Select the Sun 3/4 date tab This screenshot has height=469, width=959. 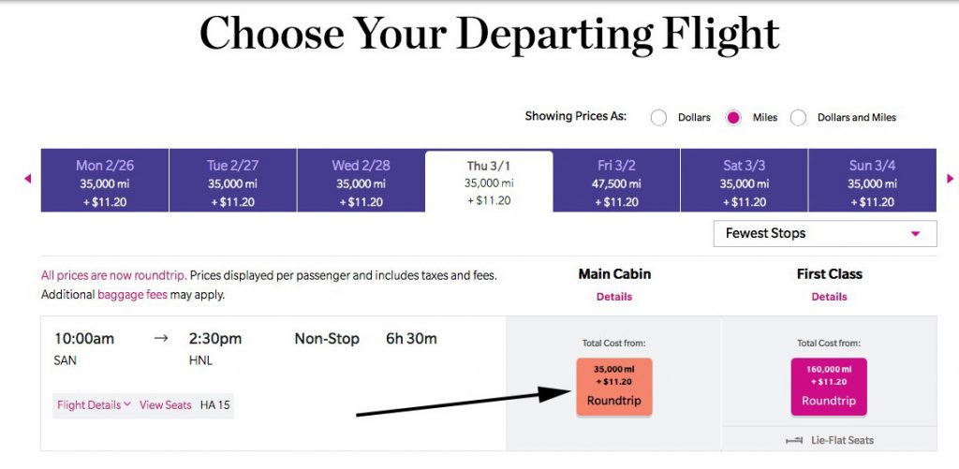point(872,181)
